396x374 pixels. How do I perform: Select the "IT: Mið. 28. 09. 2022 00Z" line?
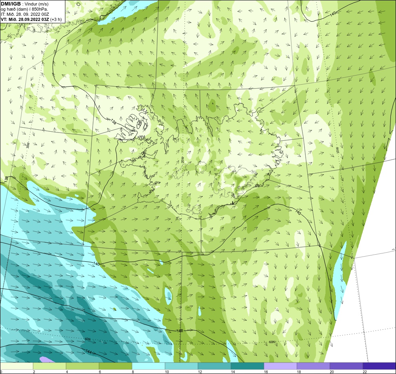(25, 14)
